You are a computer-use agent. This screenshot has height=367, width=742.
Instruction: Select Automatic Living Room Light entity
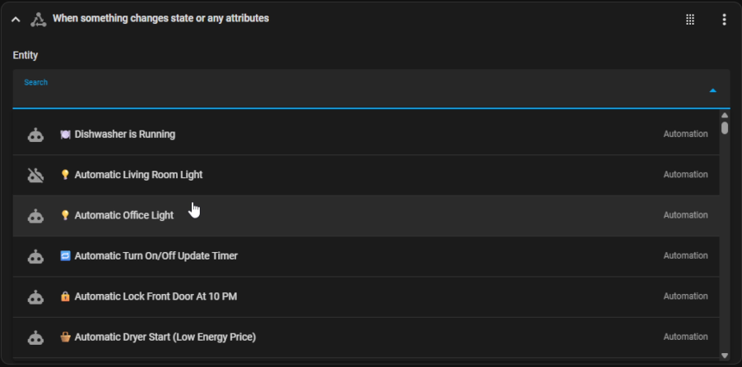pos(366,175)
